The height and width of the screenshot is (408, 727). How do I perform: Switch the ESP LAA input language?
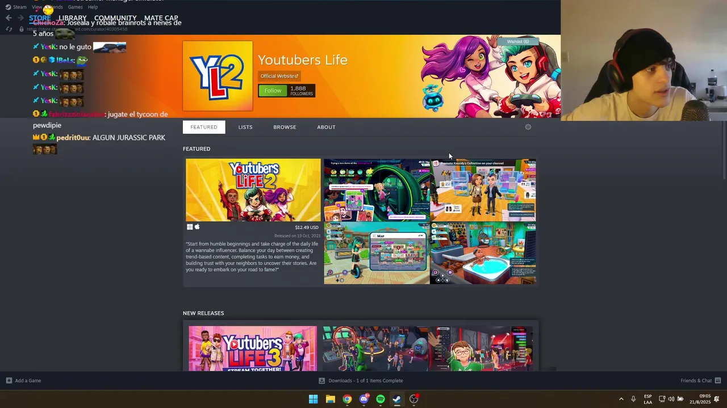(x=648, y=399)
